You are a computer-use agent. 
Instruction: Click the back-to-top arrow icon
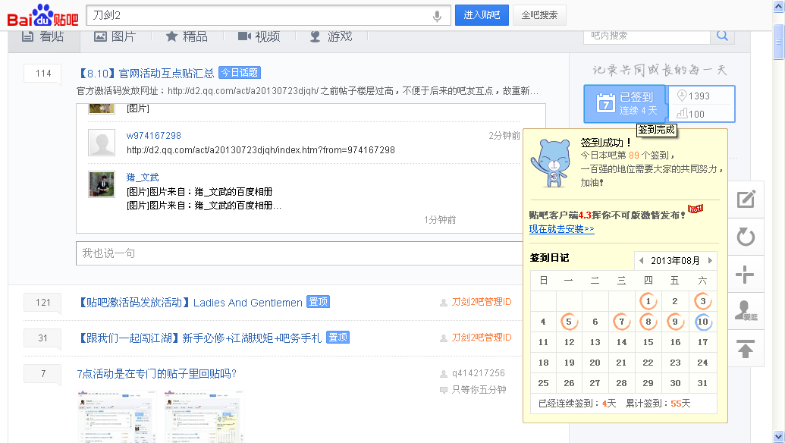746,348
